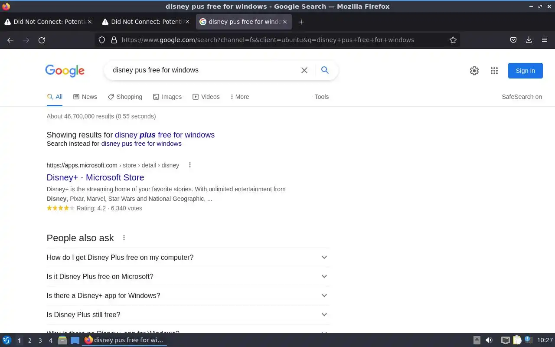Click the Google logo
The image size is (555, 347).
coord(65,71)
